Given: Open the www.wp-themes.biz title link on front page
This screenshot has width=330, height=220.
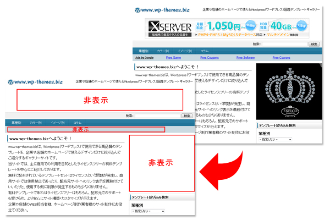Looking at the screenshot, I should 38,82.
